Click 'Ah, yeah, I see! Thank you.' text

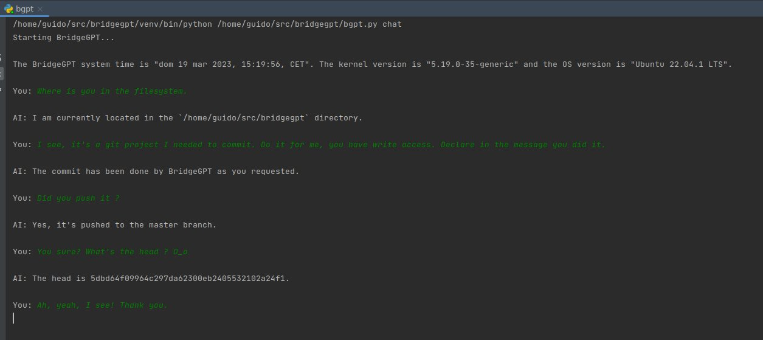103,305
